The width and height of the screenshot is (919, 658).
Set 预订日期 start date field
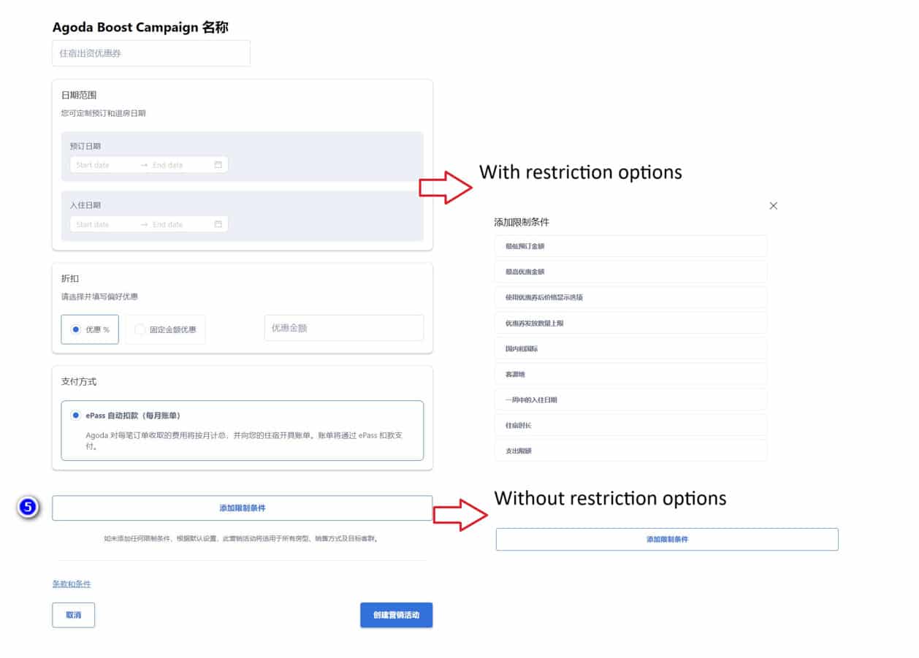tap(103, 165)
